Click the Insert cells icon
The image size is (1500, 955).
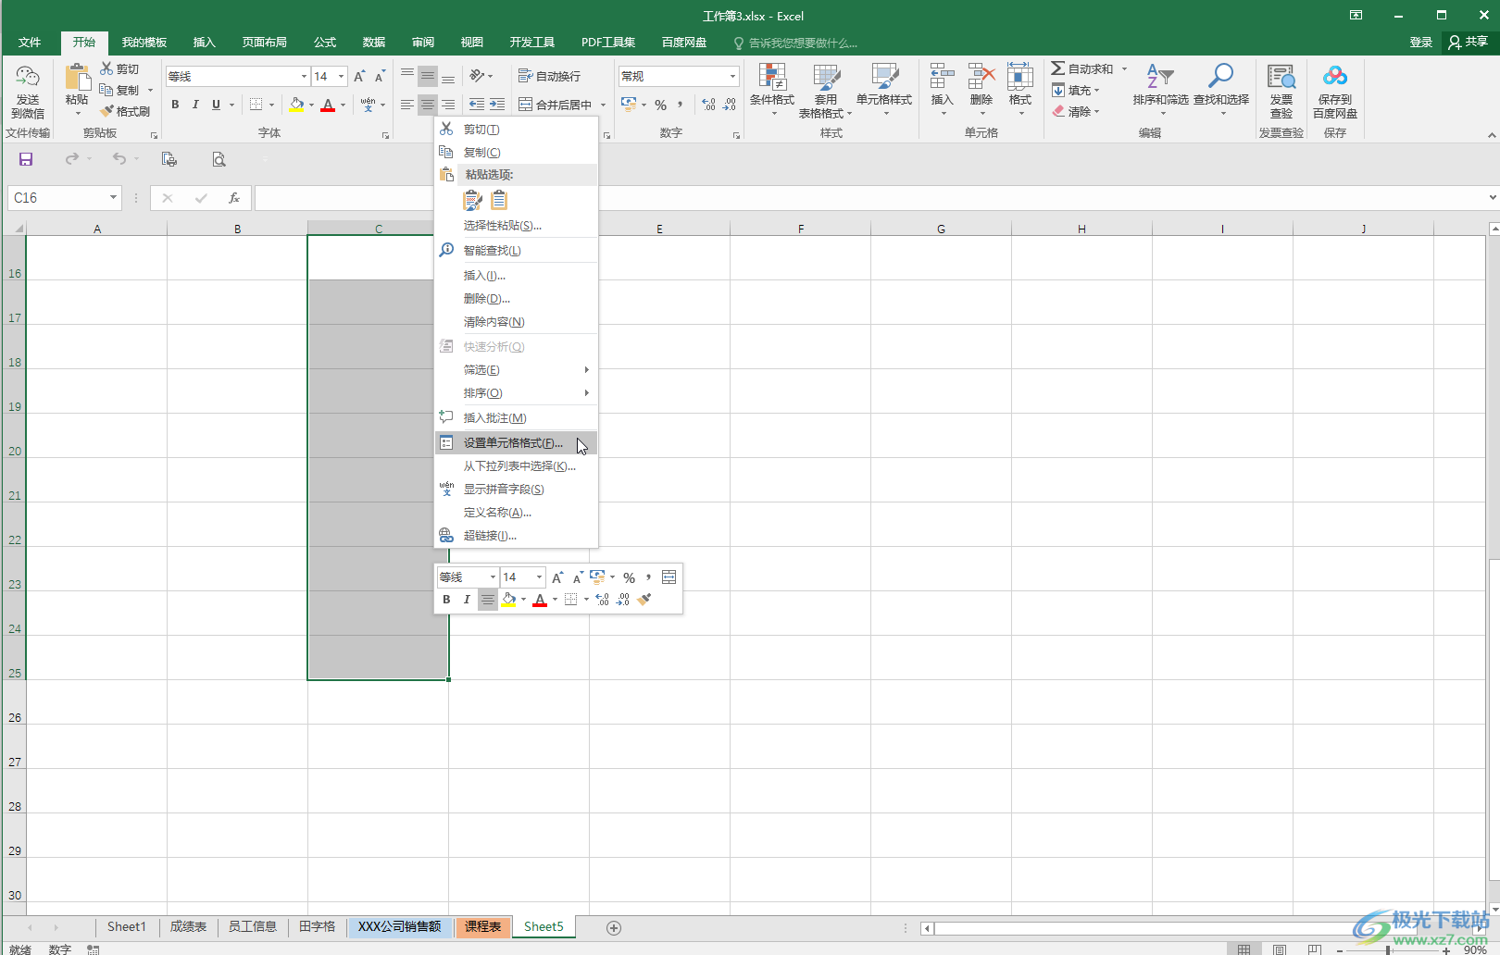[942, 78]
